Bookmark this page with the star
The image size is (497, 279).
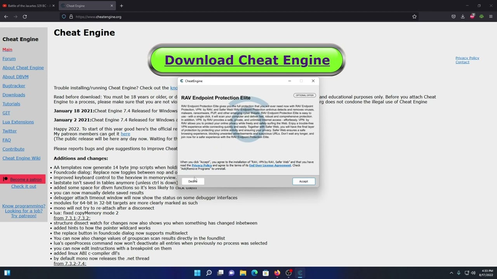point(414,17)
